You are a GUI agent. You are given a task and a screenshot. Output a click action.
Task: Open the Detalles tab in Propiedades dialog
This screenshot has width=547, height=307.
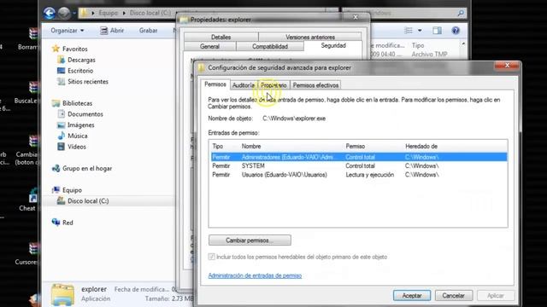tap(221, 37)
